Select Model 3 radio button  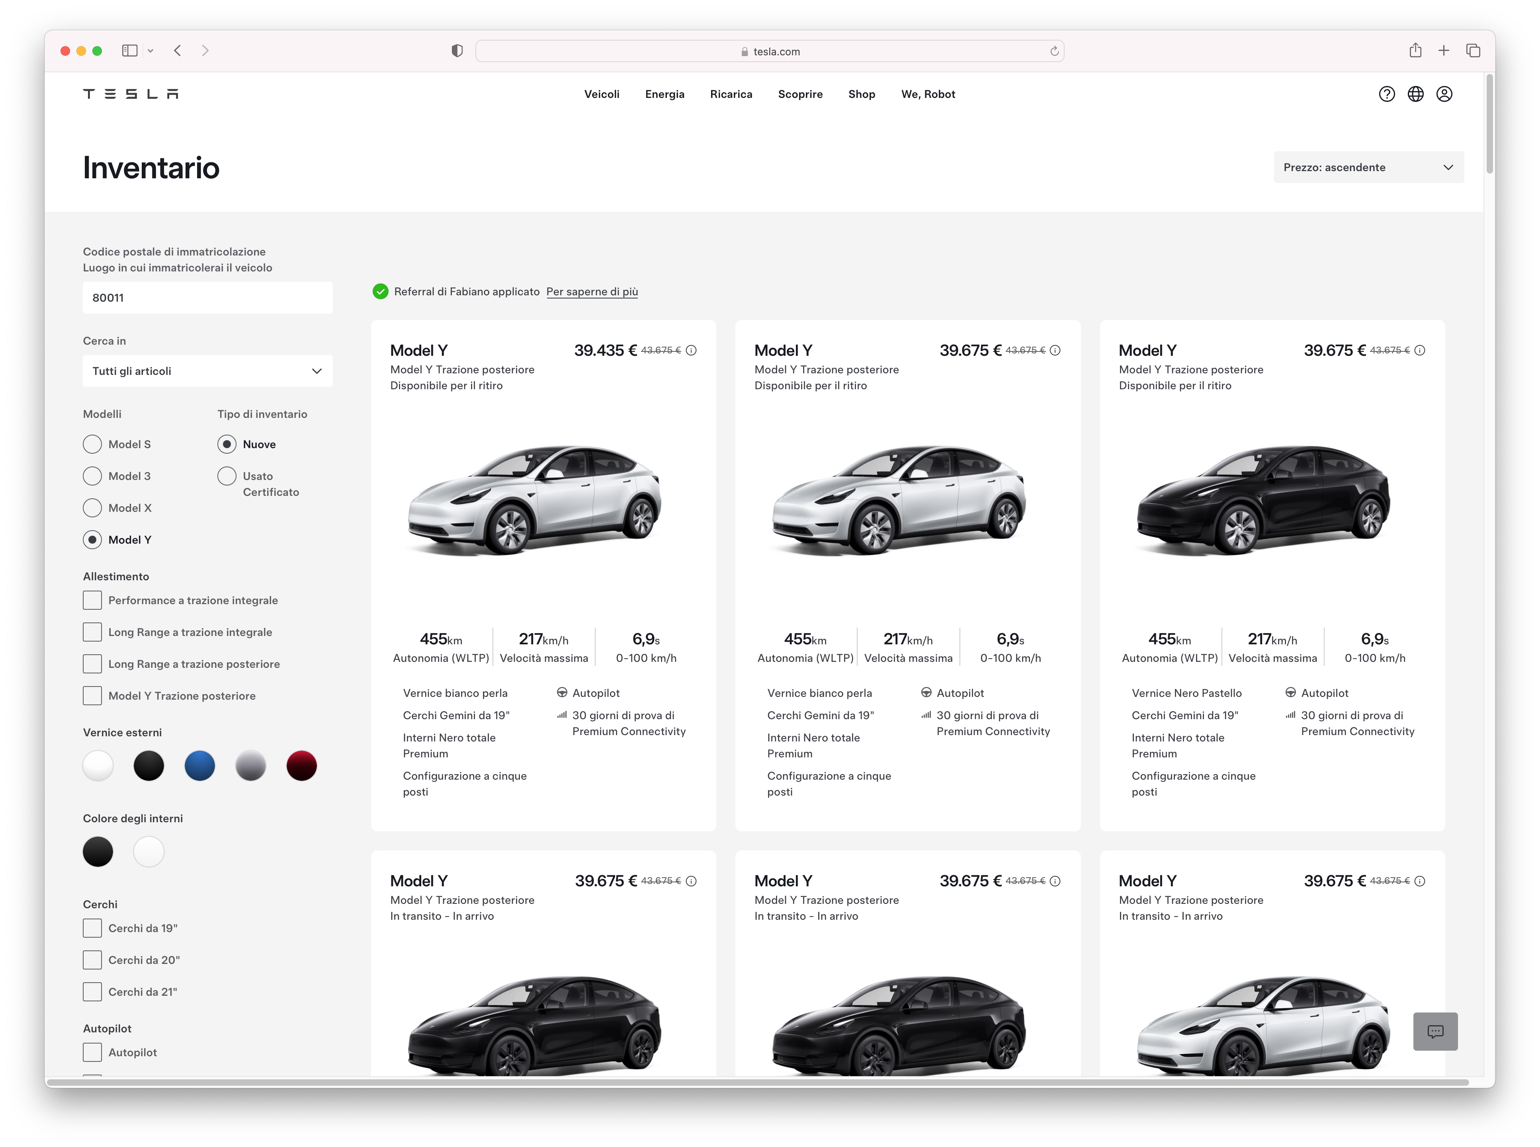pos(92,476)
